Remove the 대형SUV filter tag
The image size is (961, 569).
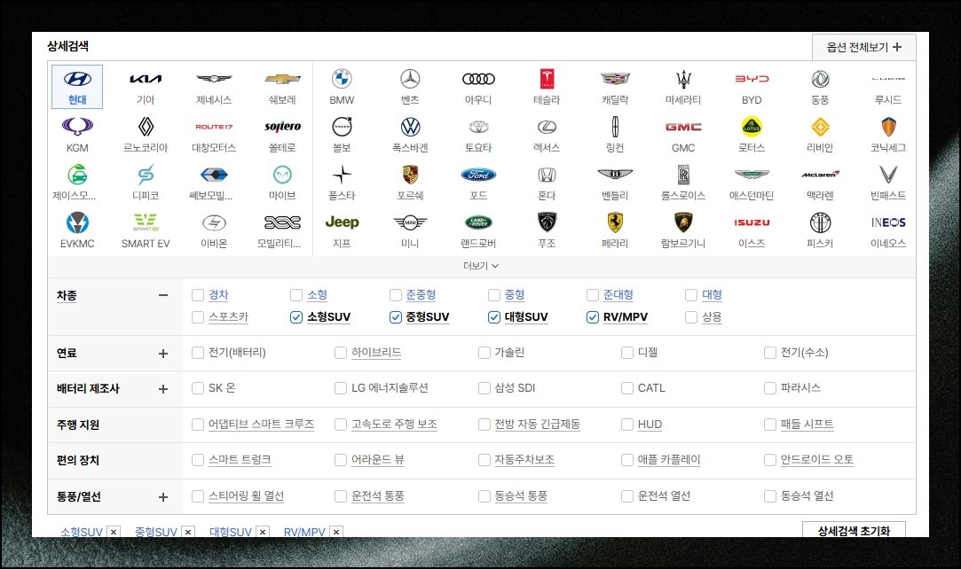coord(263,533)
